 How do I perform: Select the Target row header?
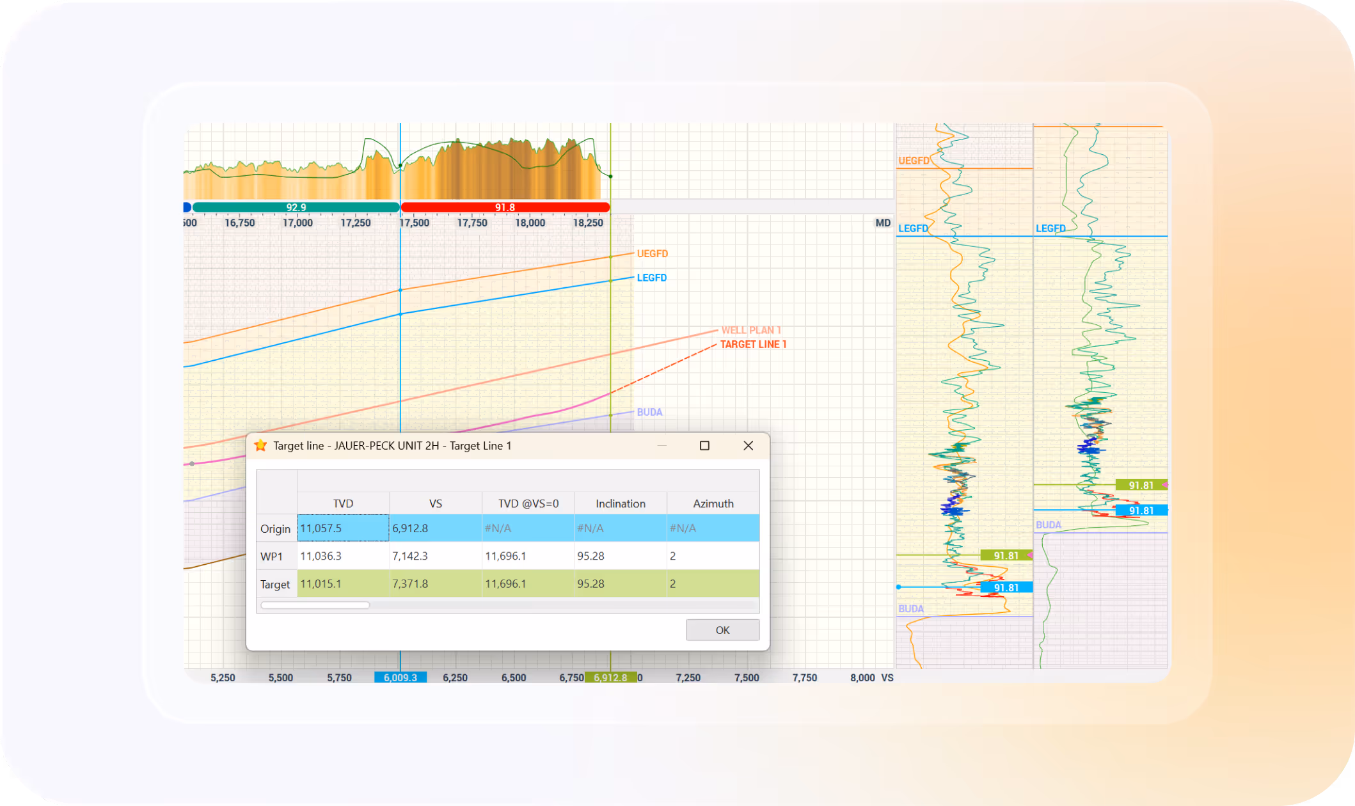coord(276,584)
